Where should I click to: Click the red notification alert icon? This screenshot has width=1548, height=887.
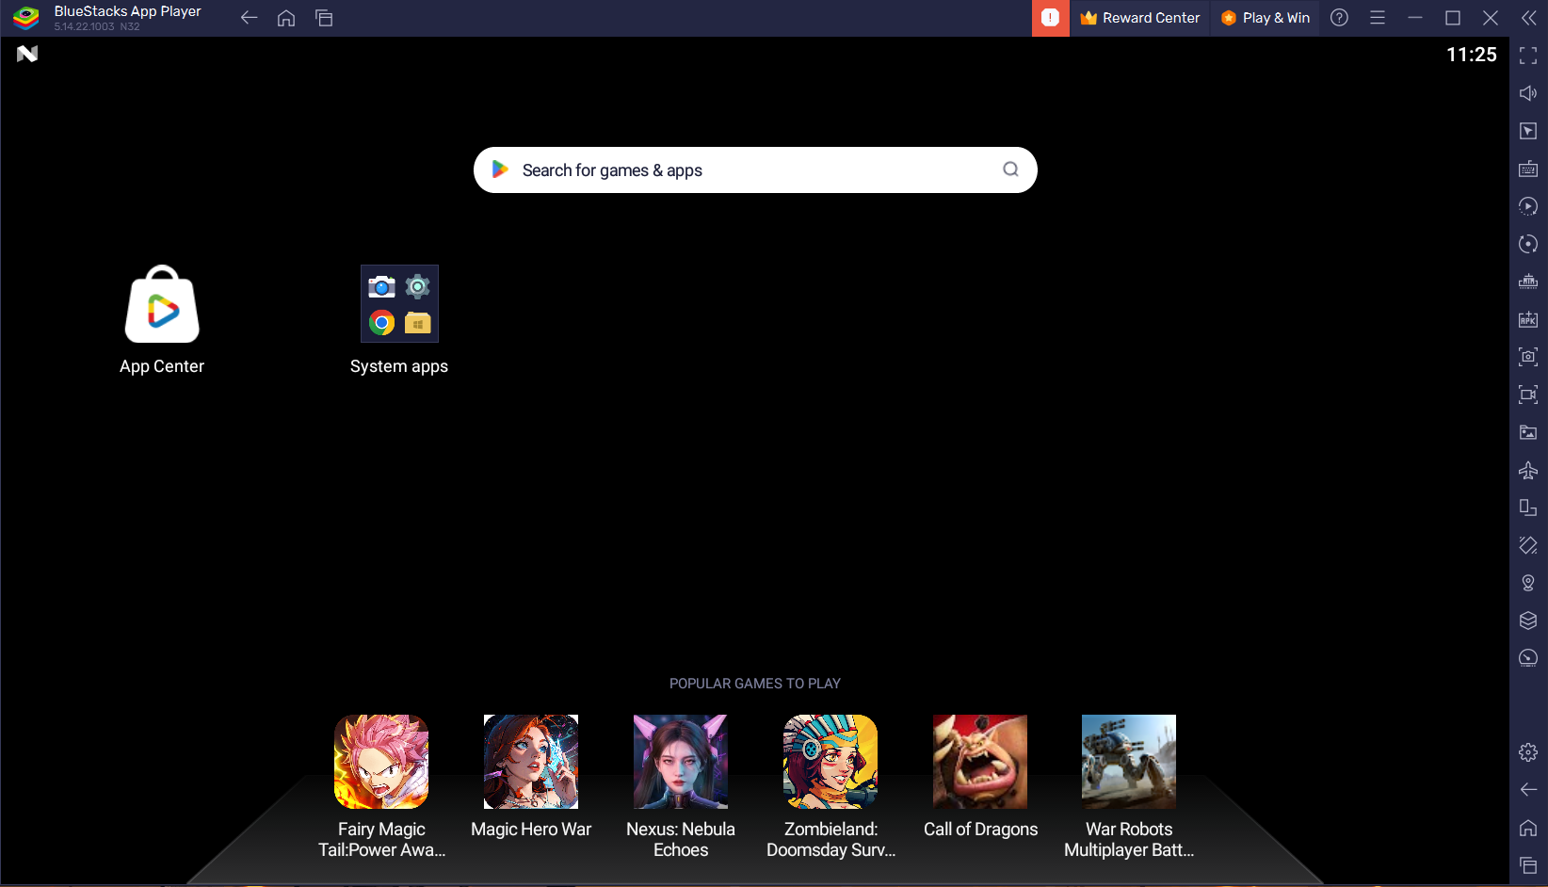(1050, 18)
